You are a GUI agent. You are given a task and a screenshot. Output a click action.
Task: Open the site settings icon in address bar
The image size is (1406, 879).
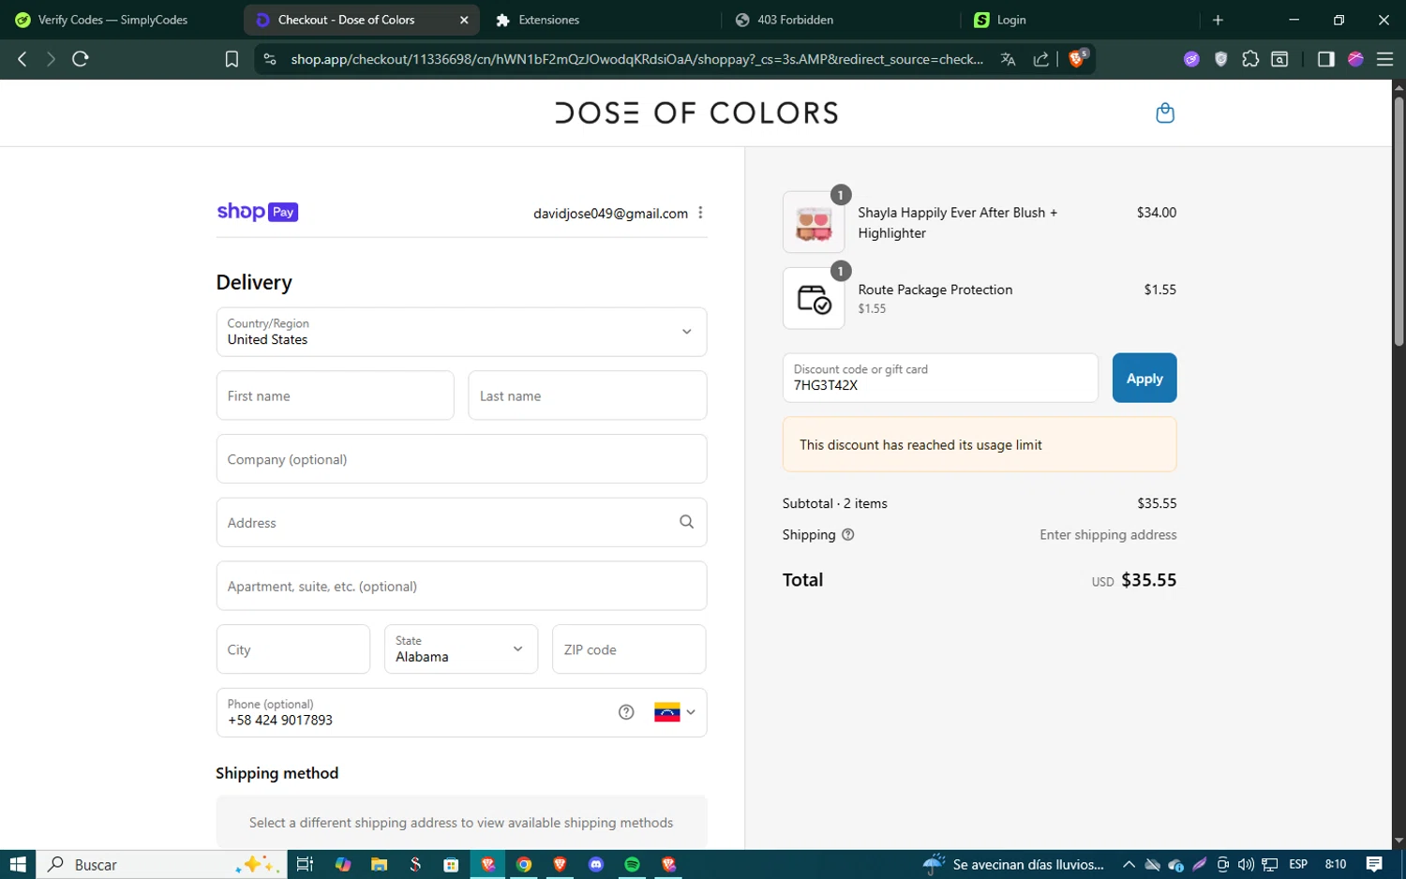coord(270,59)
